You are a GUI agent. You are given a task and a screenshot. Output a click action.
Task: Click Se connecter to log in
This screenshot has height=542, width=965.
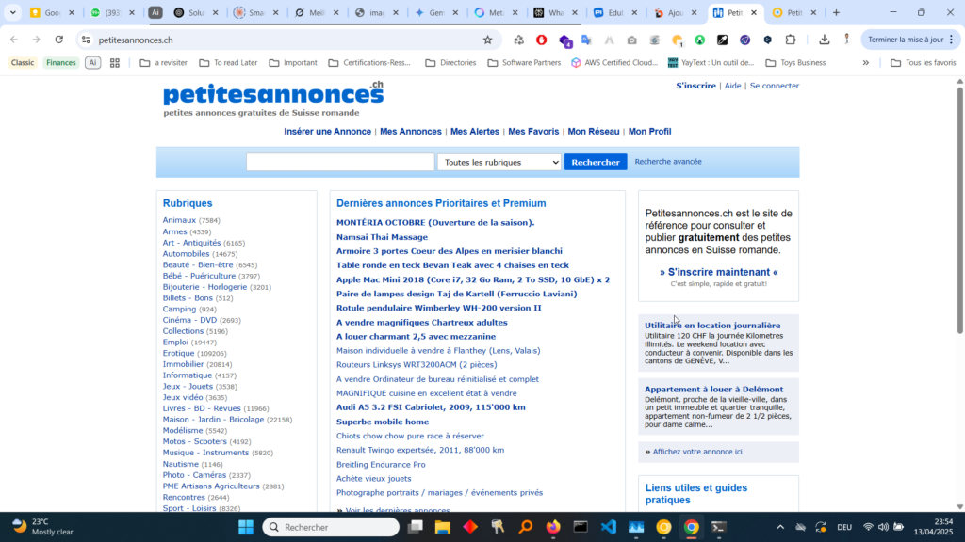(x=775, y=86)
